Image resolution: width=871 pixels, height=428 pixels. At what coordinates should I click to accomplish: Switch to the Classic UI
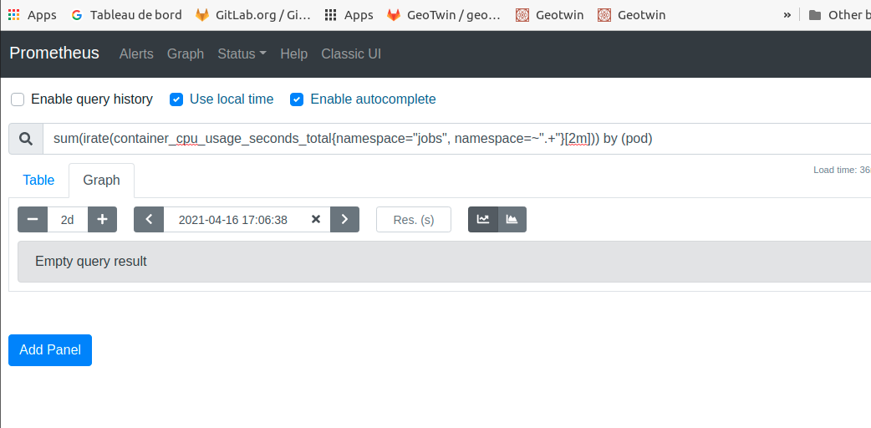351,53
